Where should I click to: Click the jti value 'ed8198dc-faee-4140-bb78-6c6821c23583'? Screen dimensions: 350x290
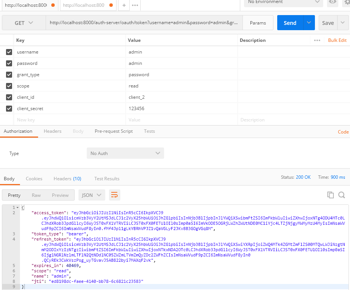point(96,281)
